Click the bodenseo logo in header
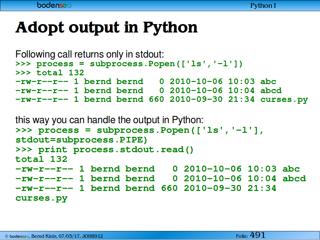320x240 pixels. 54,5
